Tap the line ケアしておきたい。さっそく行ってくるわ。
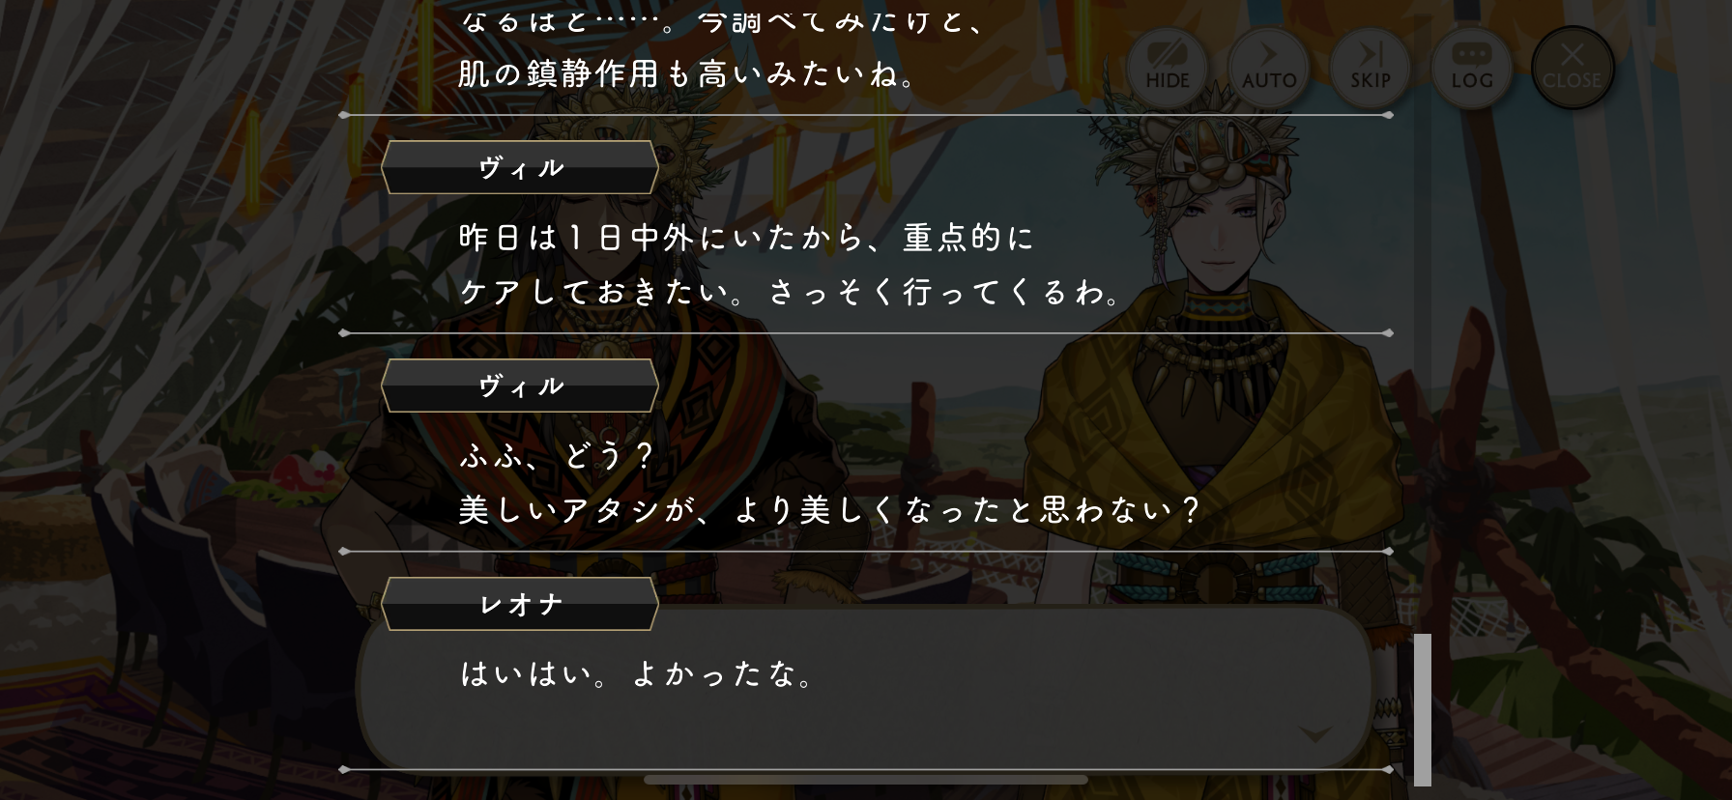1732x800 pixels. tap(791, 292)
